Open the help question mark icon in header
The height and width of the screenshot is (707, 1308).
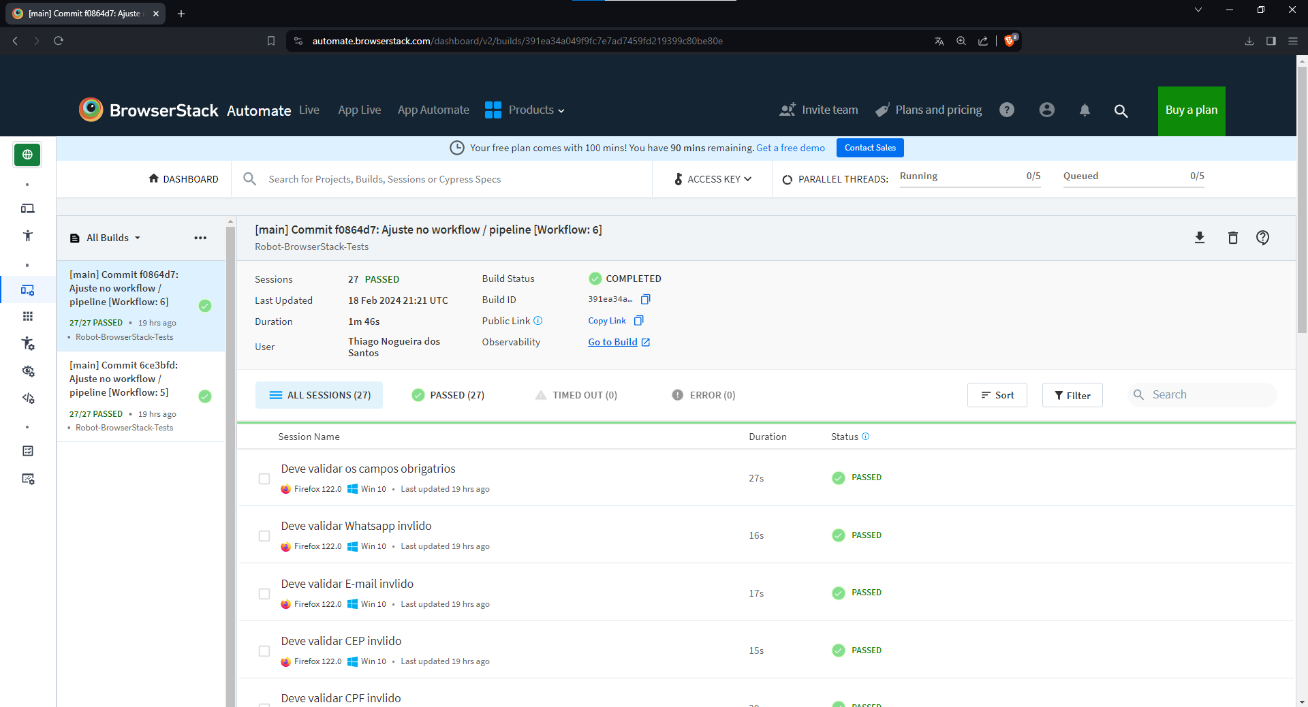[1007, 110]
